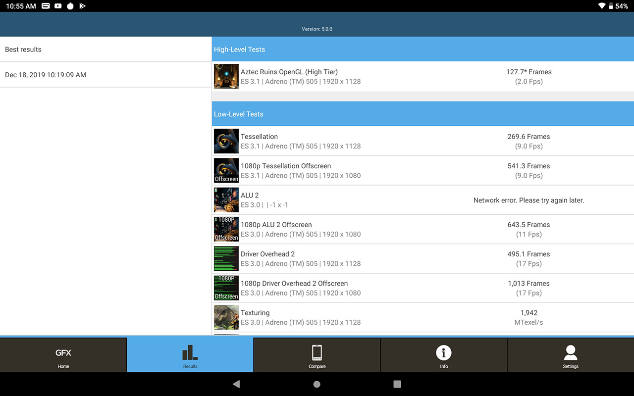Tap the Network error message

528,200
